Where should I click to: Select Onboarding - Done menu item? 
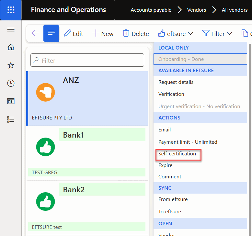click(x=200, y=59)
